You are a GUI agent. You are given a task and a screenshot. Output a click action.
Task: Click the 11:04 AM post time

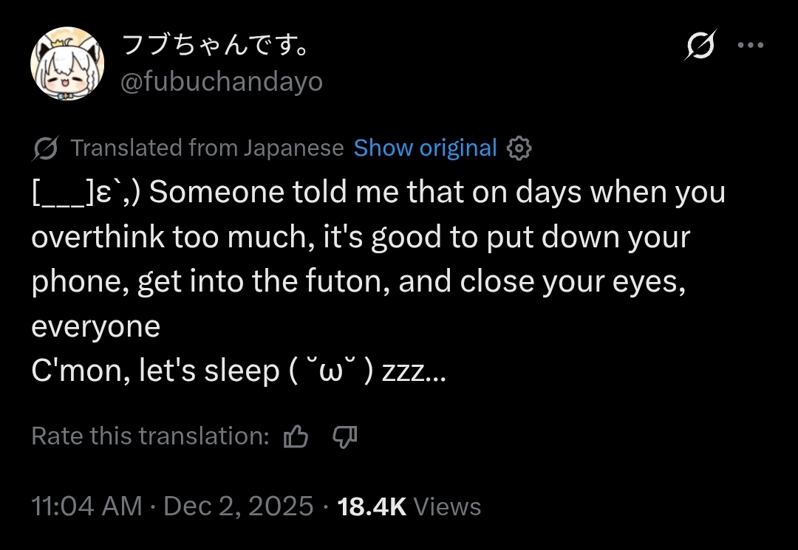[86, 506]
